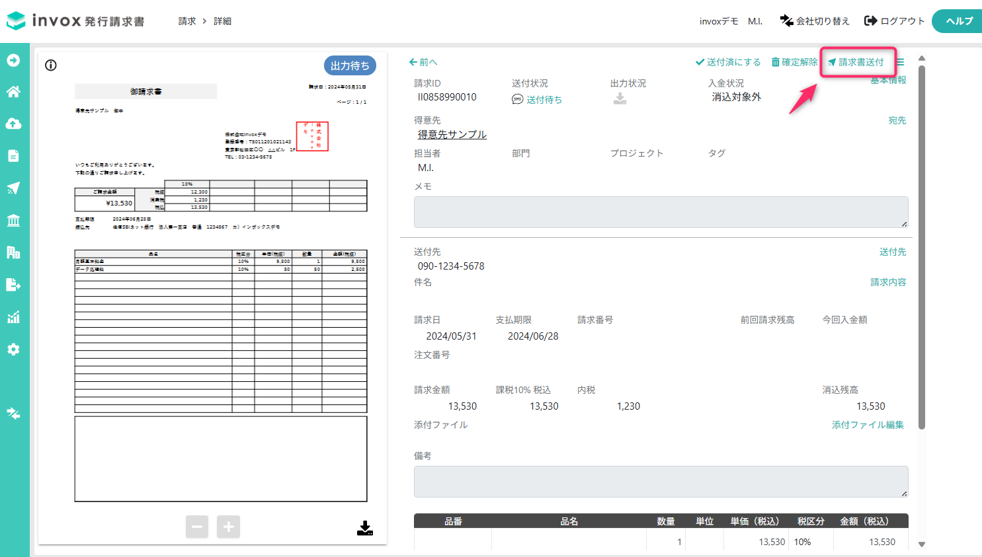This screenshot has height=557, width=982.
Task: Click 確定解除 to unconfirm the invoice
Action: click(794, 62)
